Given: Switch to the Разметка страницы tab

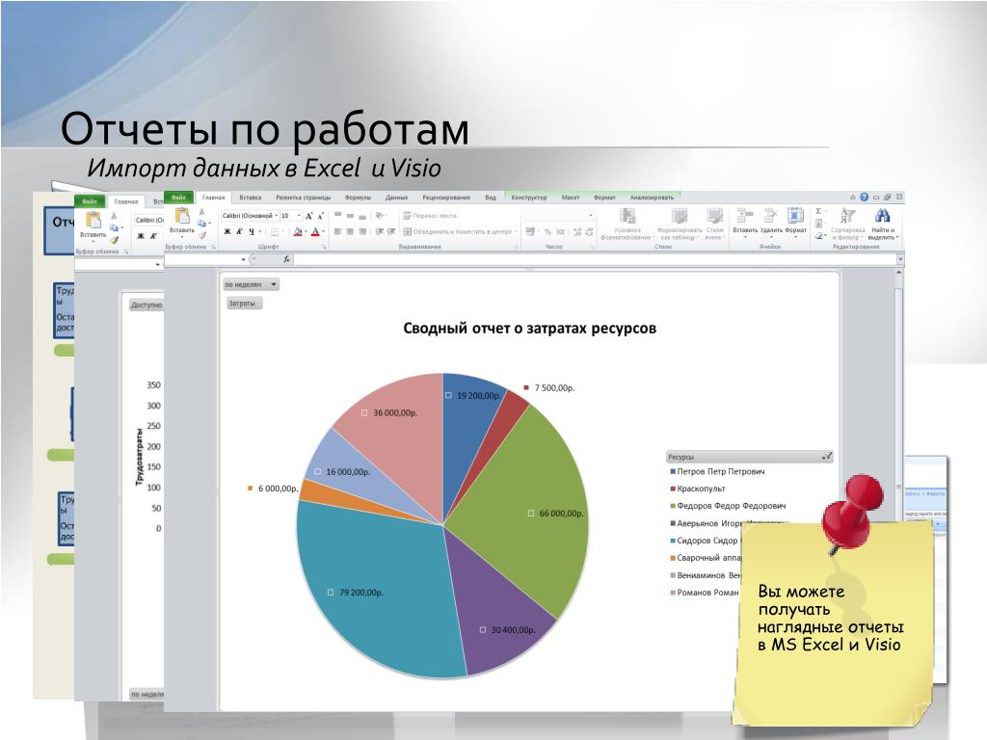Looking at the screenshot, I should click(x=303, y=197).
